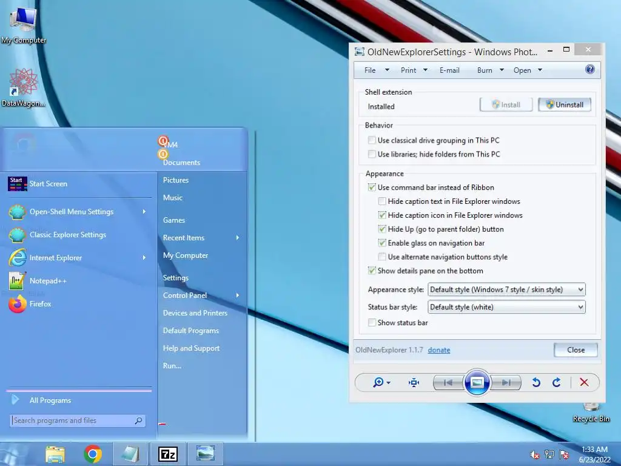Delete the image with red X
Image resolution: width=621 pixels, height=466 pixels.
coord(584,382)
